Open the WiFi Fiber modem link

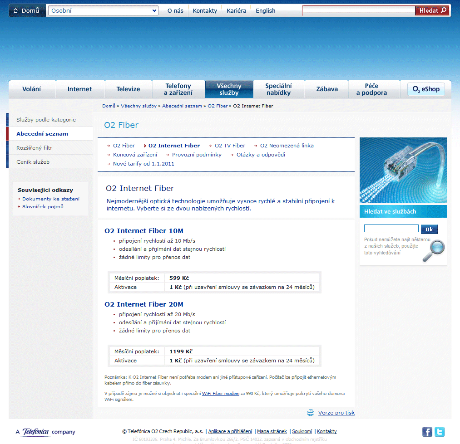pyautogui.click(x=221, y=394)
